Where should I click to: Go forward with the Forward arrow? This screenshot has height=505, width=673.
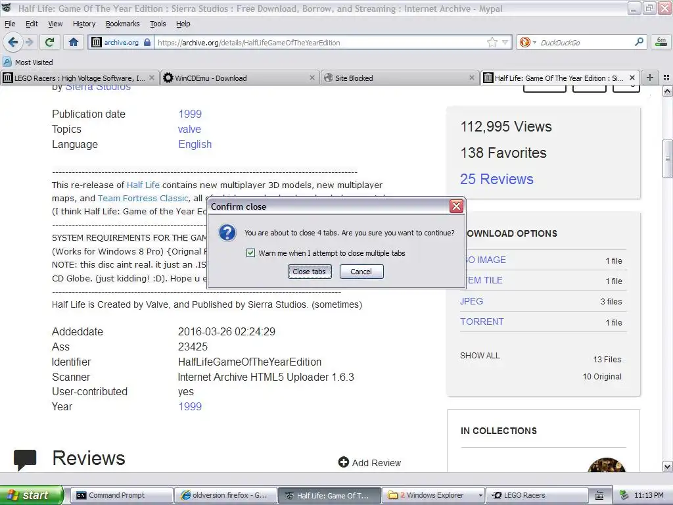point(30,42)
